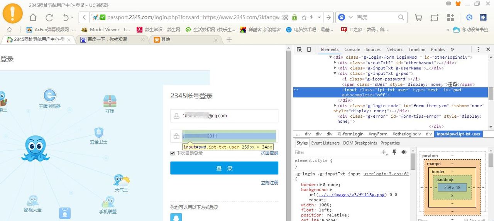Click the green padlock security icon
This screenshot has width=494, height=221.
coord(294,17)
